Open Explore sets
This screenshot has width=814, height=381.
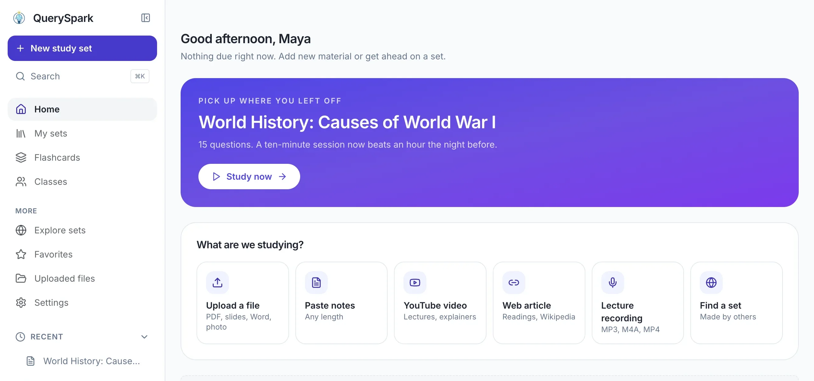pos(82,230)
